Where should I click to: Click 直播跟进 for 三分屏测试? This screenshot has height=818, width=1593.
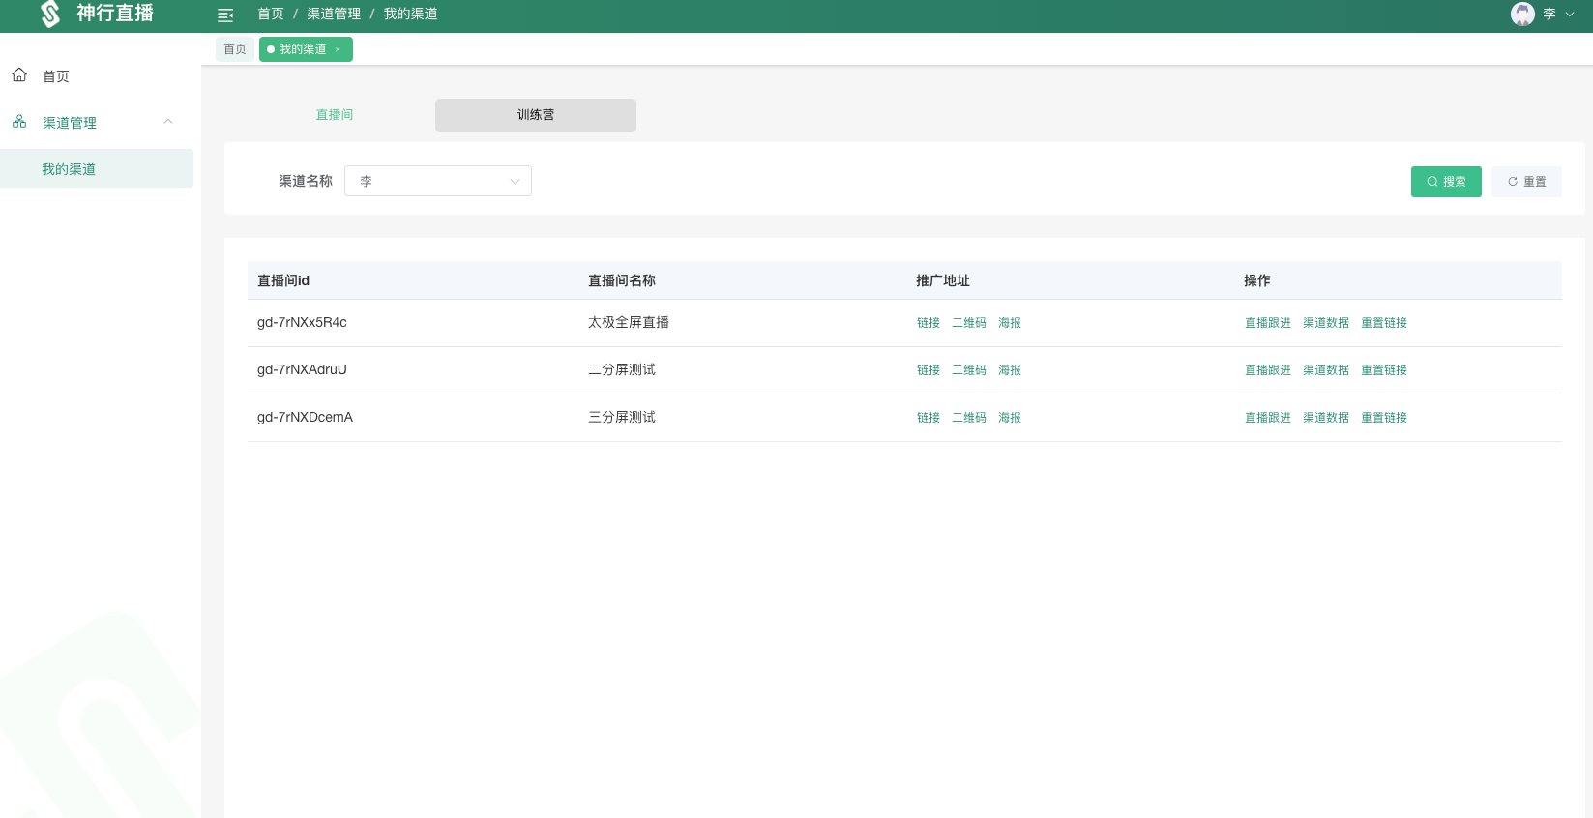click(1268, 418)
